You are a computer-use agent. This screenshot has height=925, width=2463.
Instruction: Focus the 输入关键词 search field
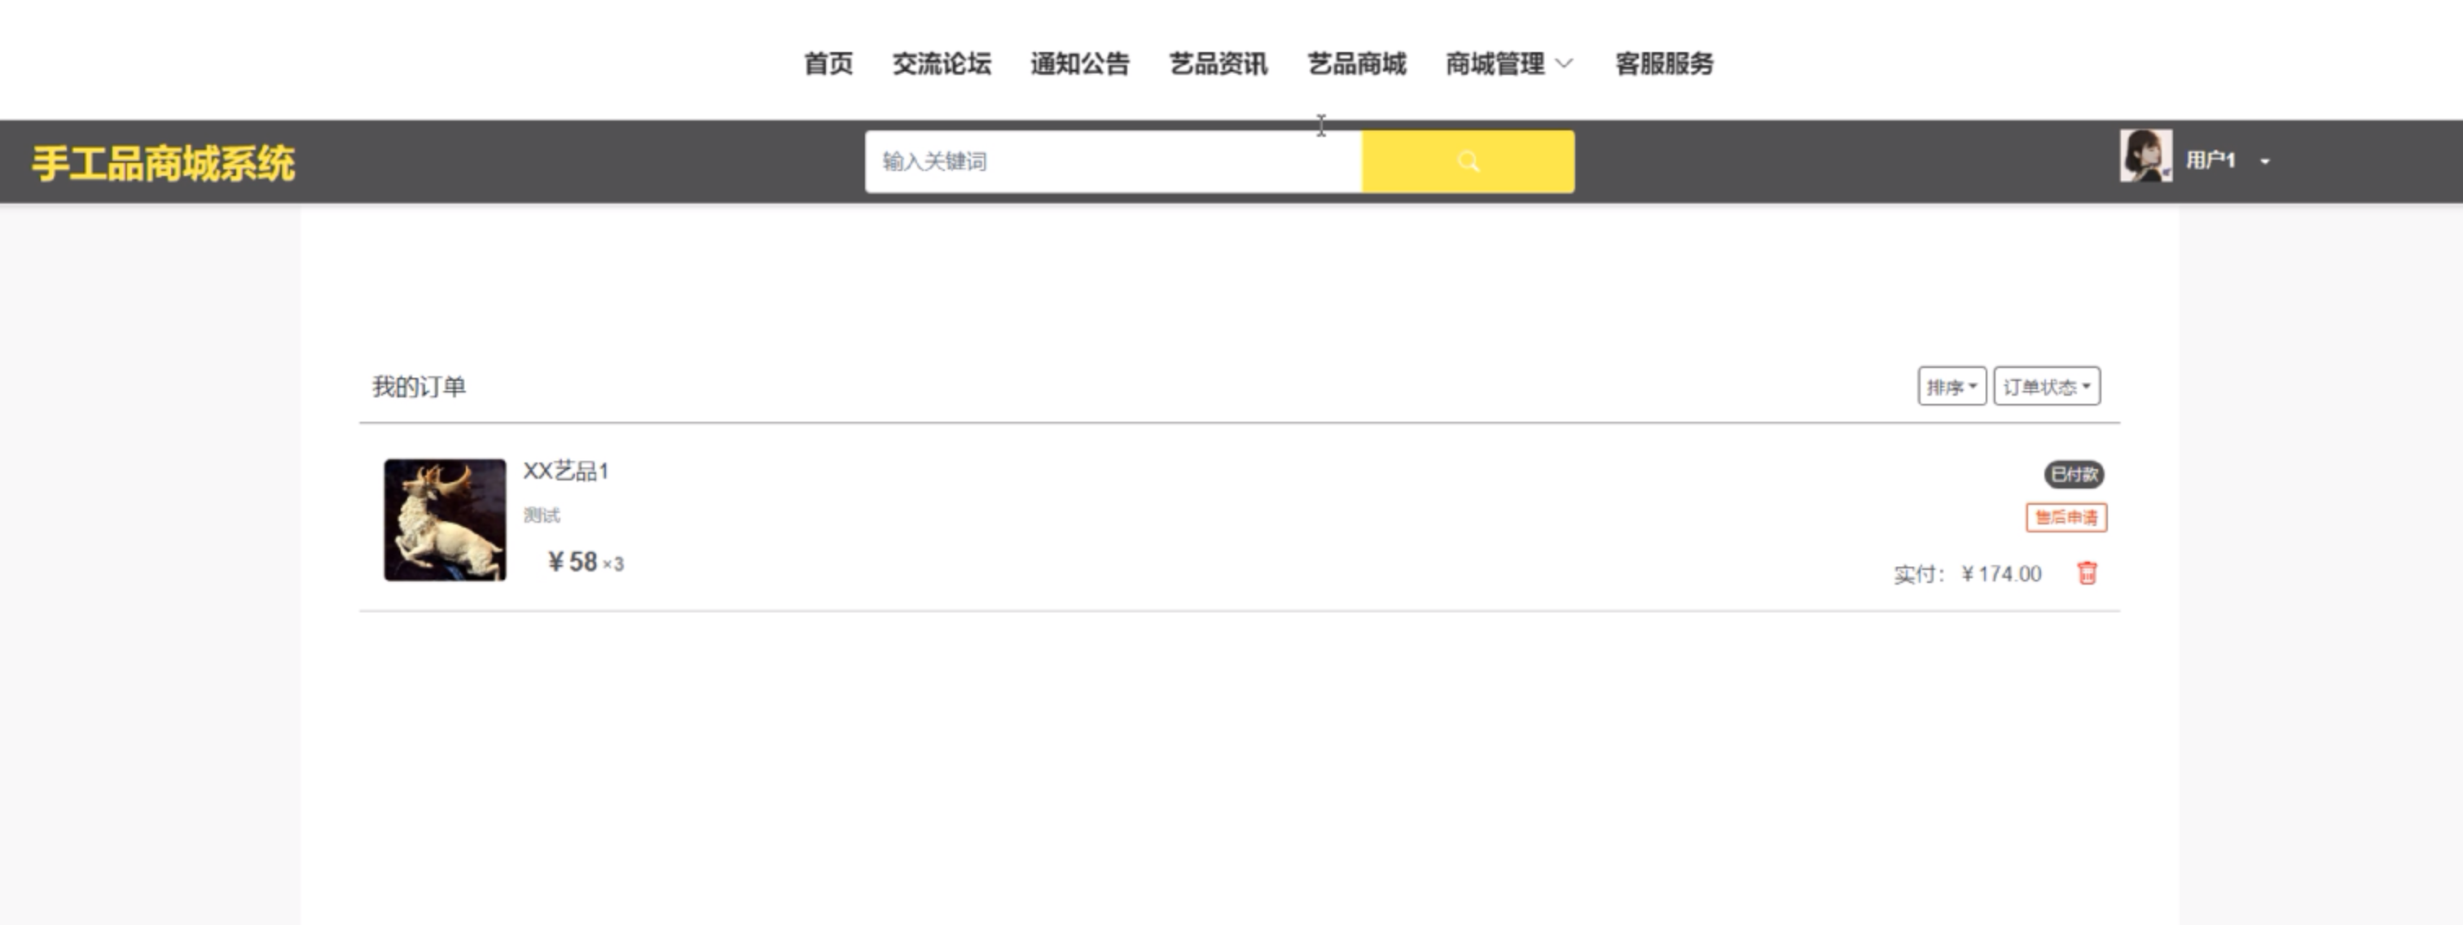pos(1113,161)
